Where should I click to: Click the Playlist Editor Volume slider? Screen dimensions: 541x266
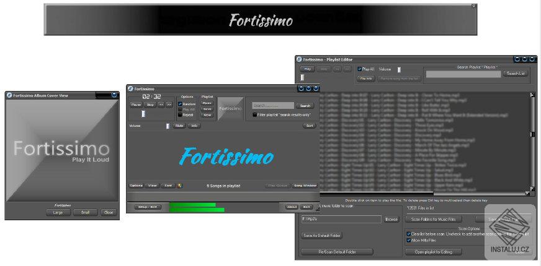(399, 69)
